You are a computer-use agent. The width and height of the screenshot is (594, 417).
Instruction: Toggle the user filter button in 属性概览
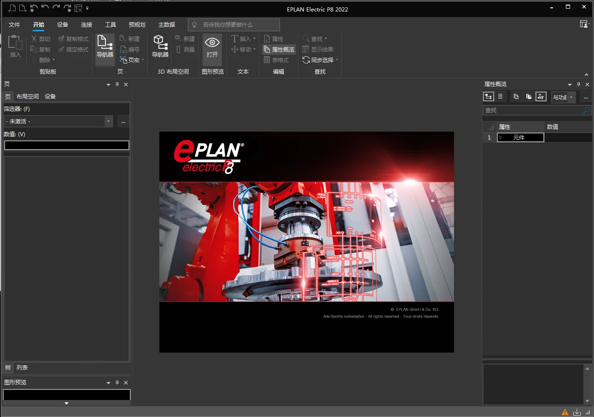click(x=541, y=97)
